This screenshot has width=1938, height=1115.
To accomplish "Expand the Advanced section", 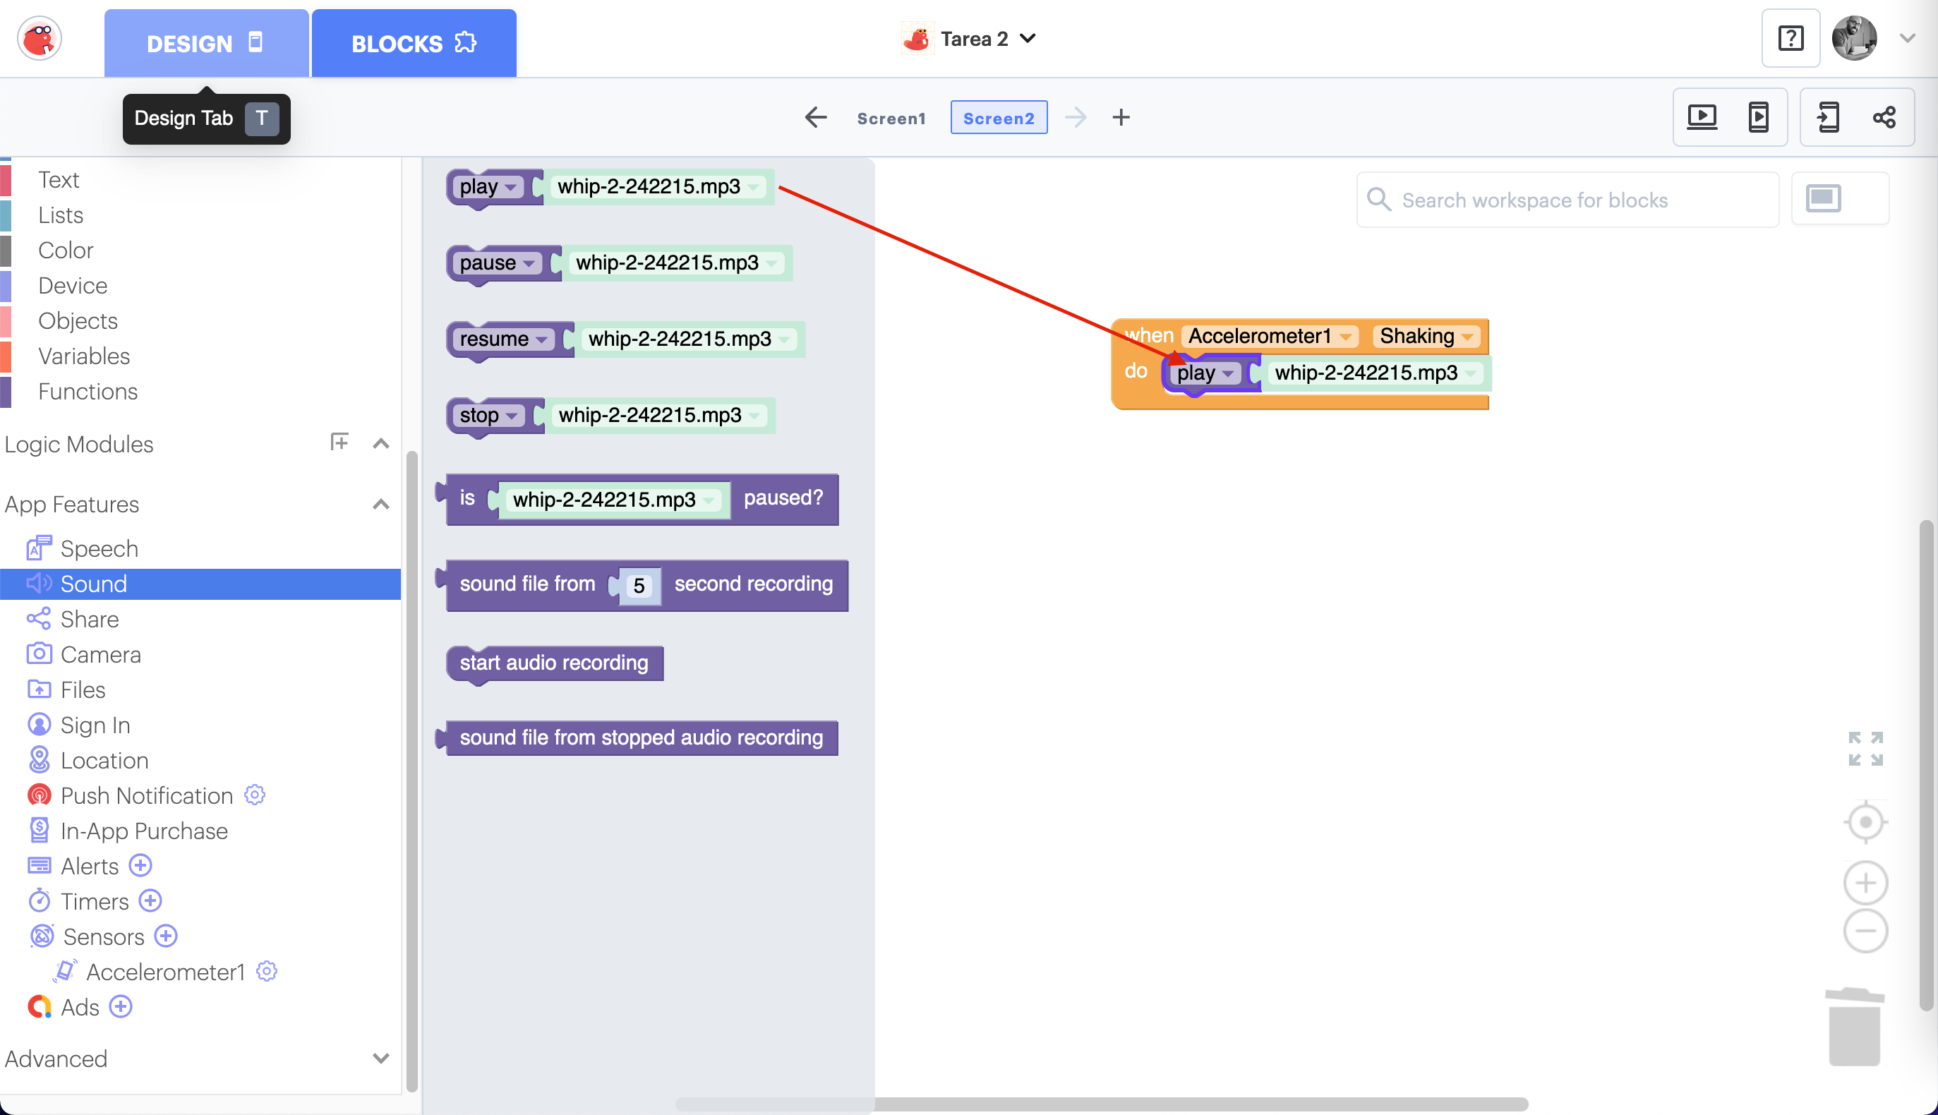I will [380, 1059].
